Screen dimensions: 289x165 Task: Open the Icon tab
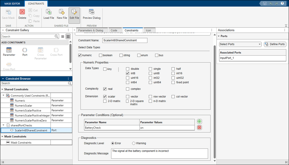click(148, 30)
